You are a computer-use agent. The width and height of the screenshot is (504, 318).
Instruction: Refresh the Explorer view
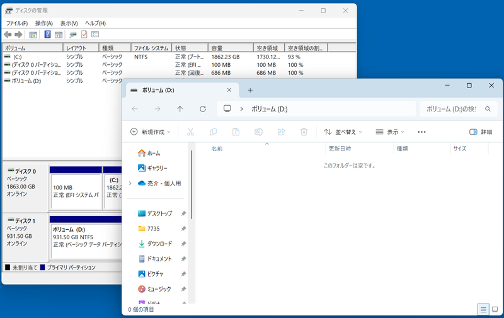(x=202, y=109)
